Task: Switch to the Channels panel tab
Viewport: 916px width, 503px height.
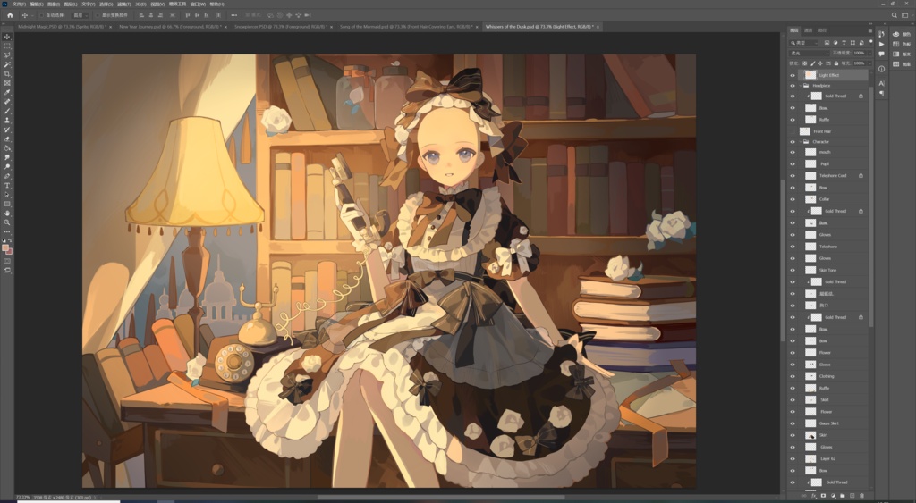Action: pyautogui.click(x=809, y=30)
